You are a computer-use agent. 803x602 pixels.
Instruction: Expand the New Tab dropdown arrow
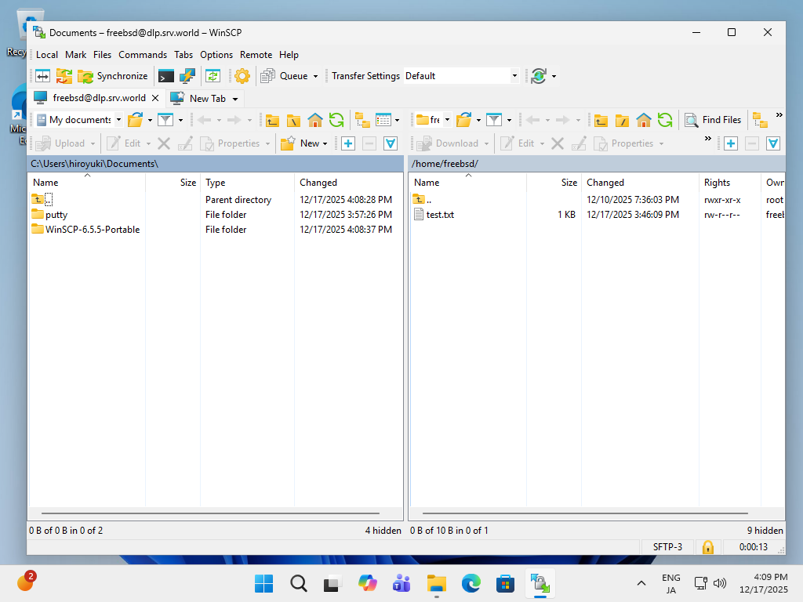(234, 99)
